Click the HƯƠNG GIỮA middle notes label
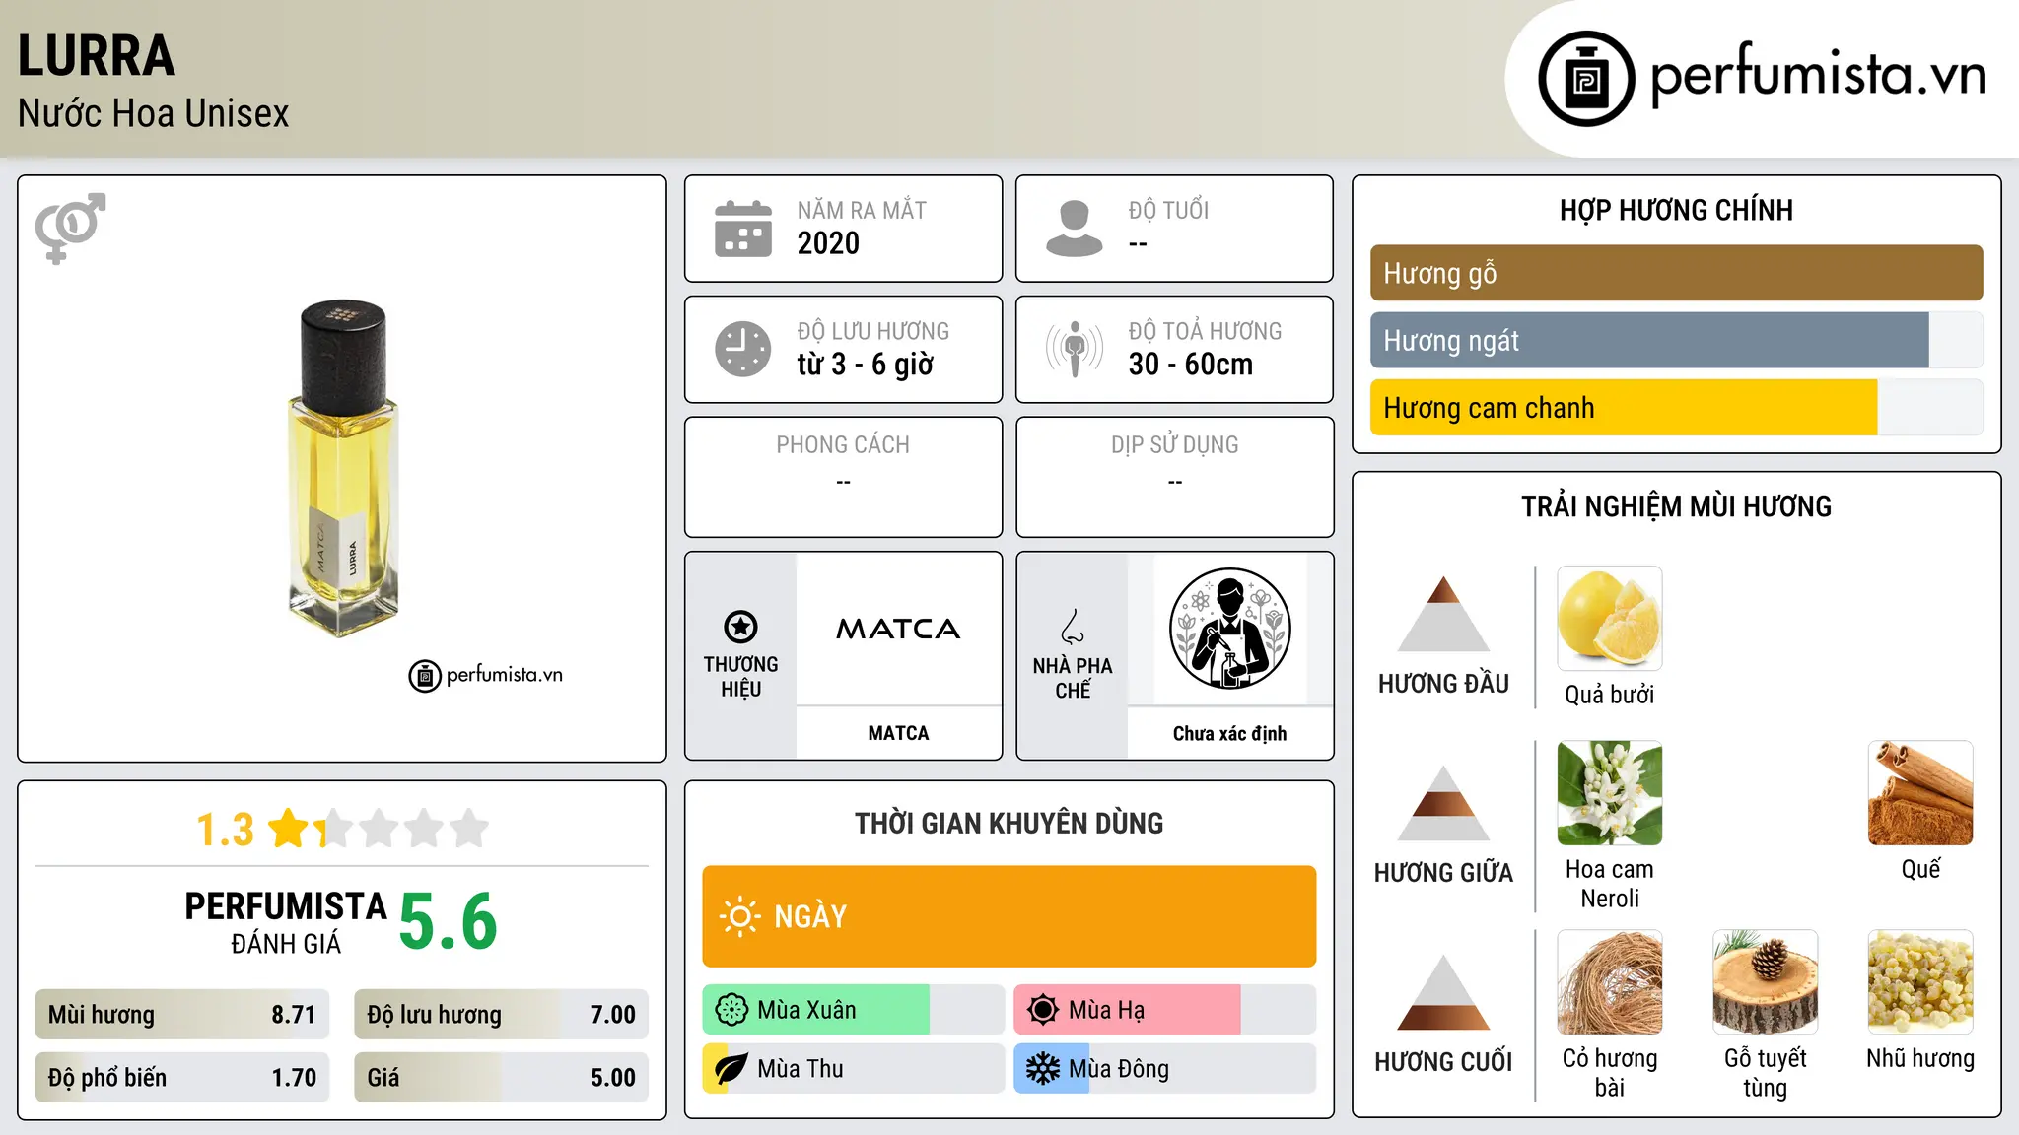Screen dimensions: 2019x1135 coord(1443,873)
